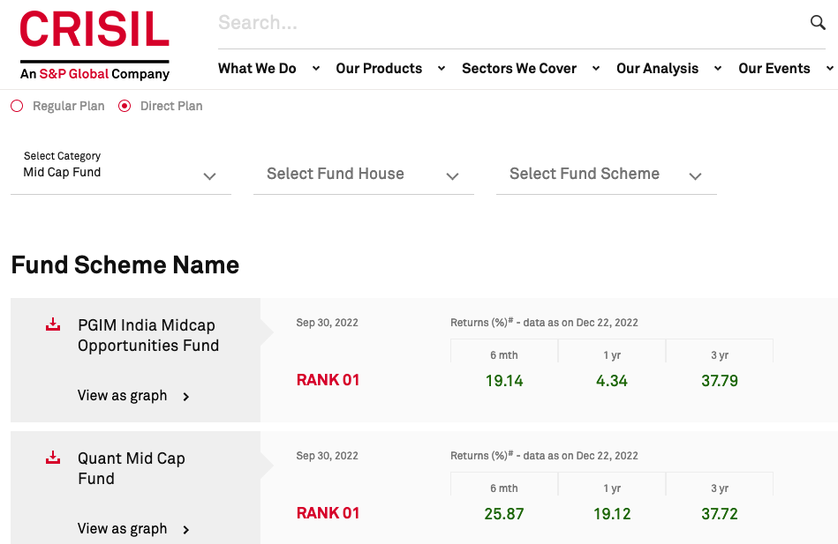Open the Select Fund Scheme dropdown
Image resolution: width=838 pixels, height=544 pixels.
(x=606, y=174)
